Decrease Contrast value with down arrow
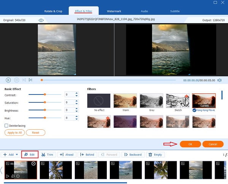 click(76, 96)
